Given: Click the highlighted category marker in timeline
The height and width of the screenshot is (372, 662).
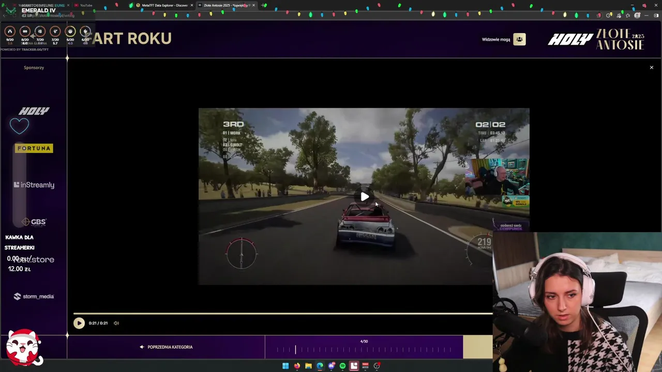Looking at the screenshot, I should [x=295, y=350].
